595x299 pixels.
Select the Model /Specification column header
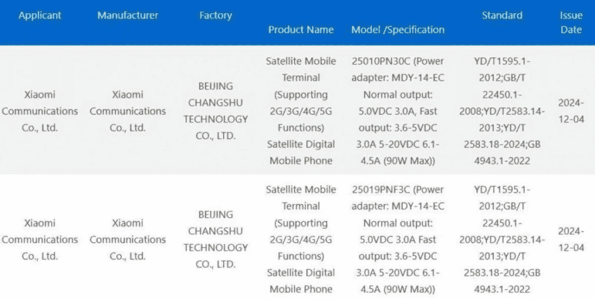[397, 30]
